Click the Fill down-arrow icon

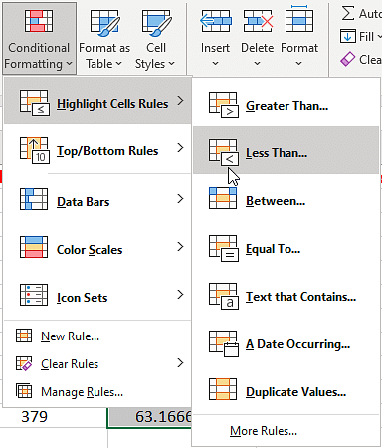pyautogui.click(x=348, y=36)
